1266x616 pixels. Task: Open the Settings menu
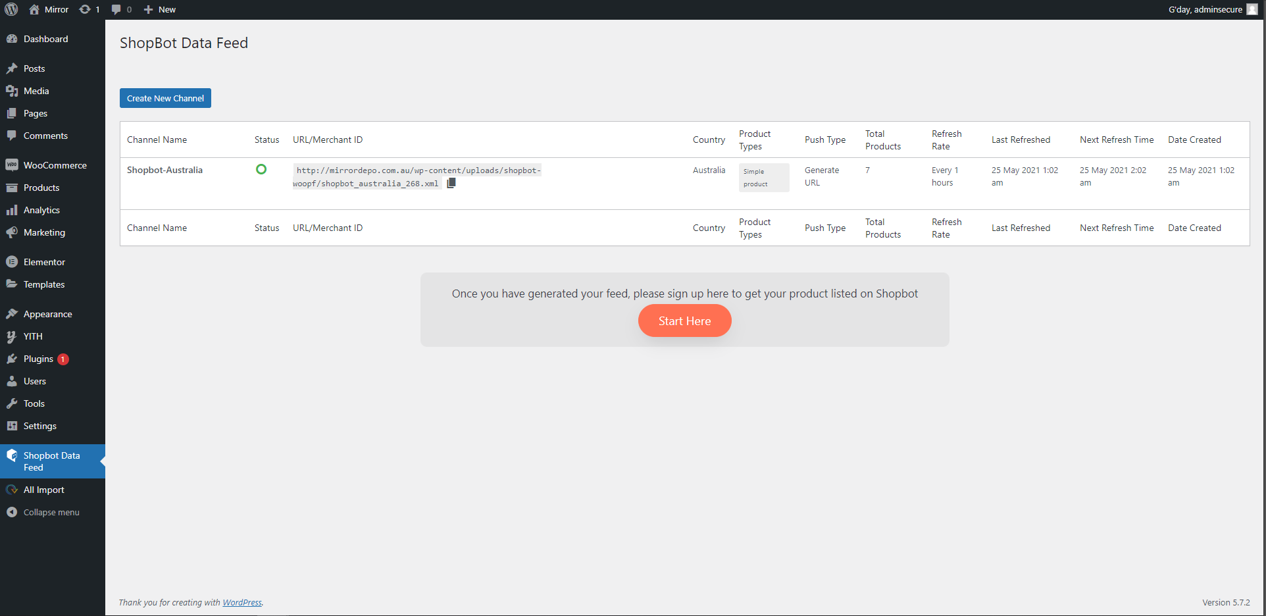[53, 426]
